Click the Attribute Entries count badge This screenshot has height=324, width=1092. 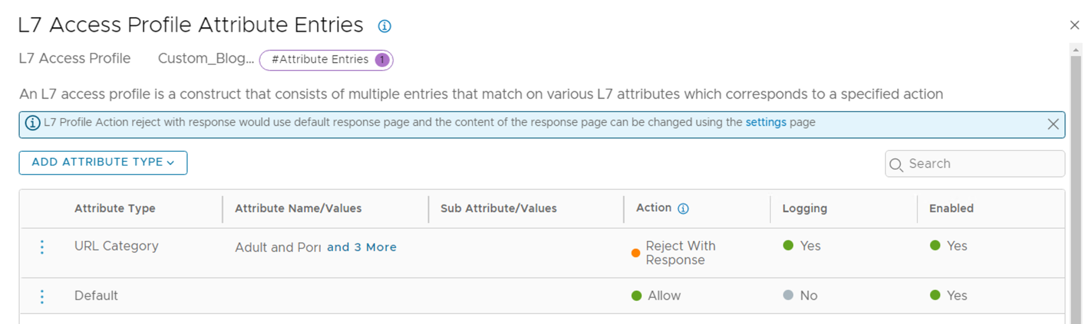coord(382,60)
